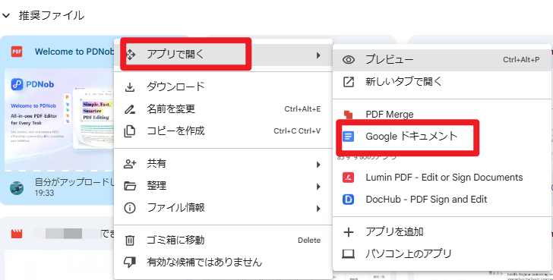Open the file with PDF Merge
This screenshot has width=553, height=280.
[x=442, y=115]
